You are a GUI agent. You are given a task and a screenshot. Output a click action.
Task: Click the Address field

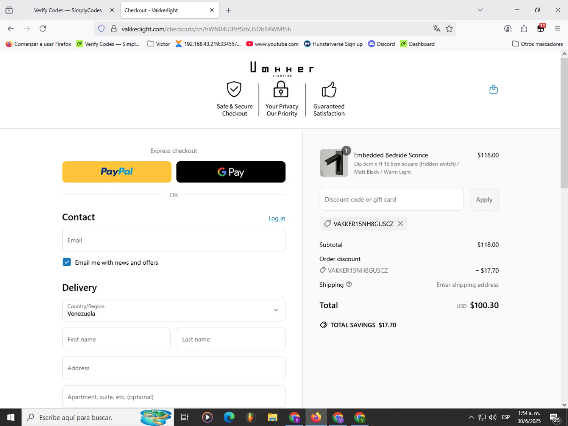coord(174,368)
